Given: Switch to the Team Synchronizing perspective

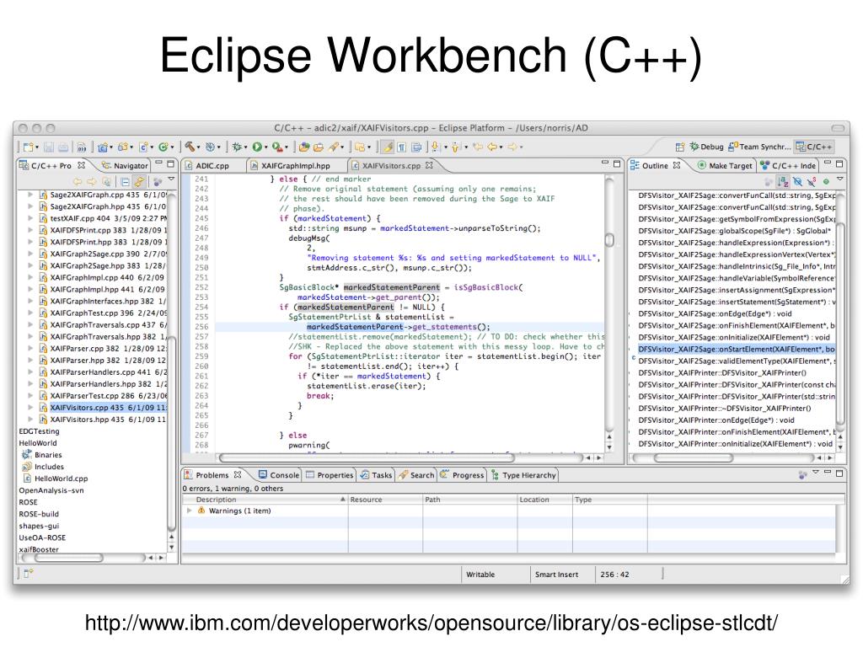Looking at the screenshot, I should click(x=759, y=147).
